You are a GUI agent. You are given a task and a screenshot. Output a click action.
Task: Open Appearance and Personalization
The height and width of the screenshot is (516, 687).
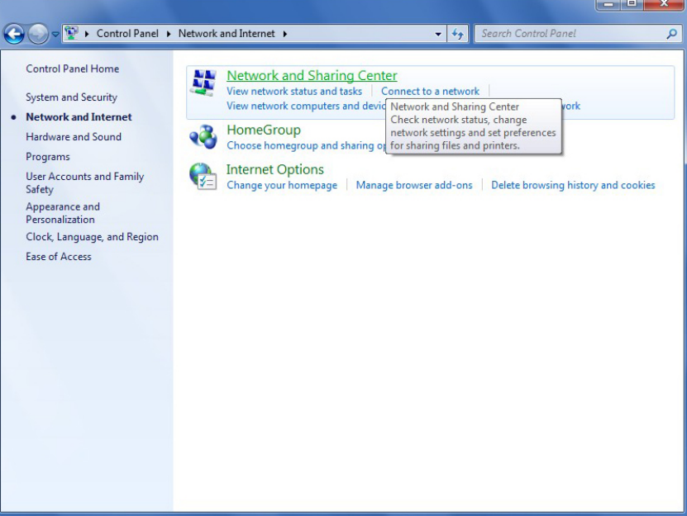point(63,213)
